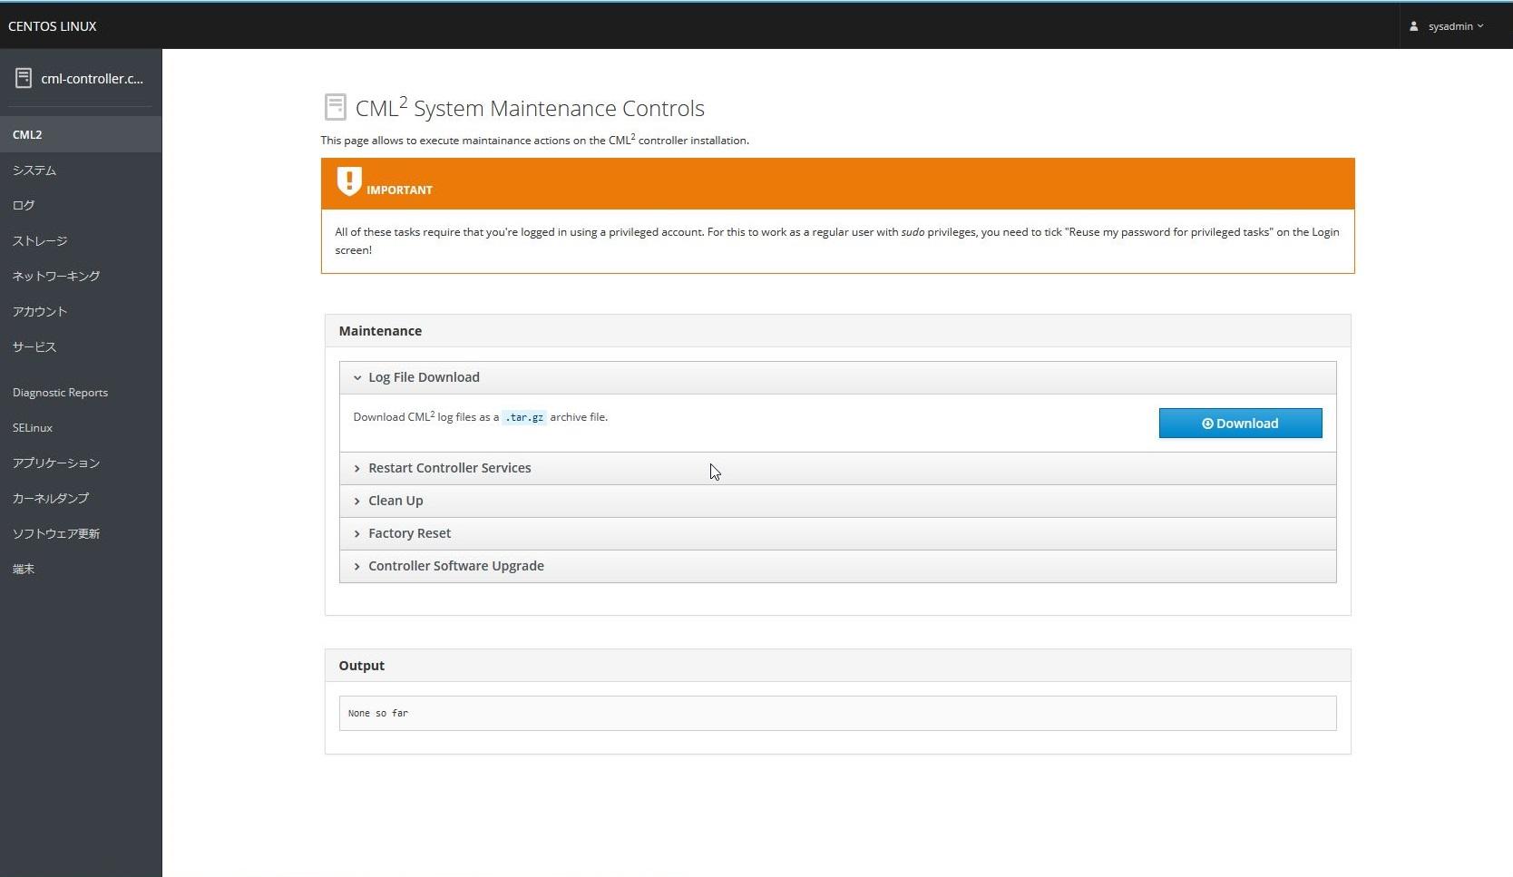1513x877 pixels.
Task: Click the Maintenance panel heading
Action: coord(380,331)
